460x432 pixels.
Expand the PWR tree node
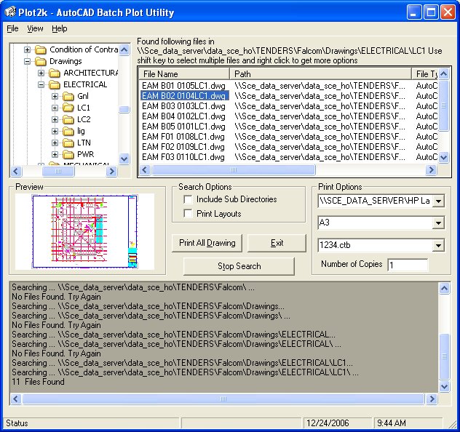55,154
